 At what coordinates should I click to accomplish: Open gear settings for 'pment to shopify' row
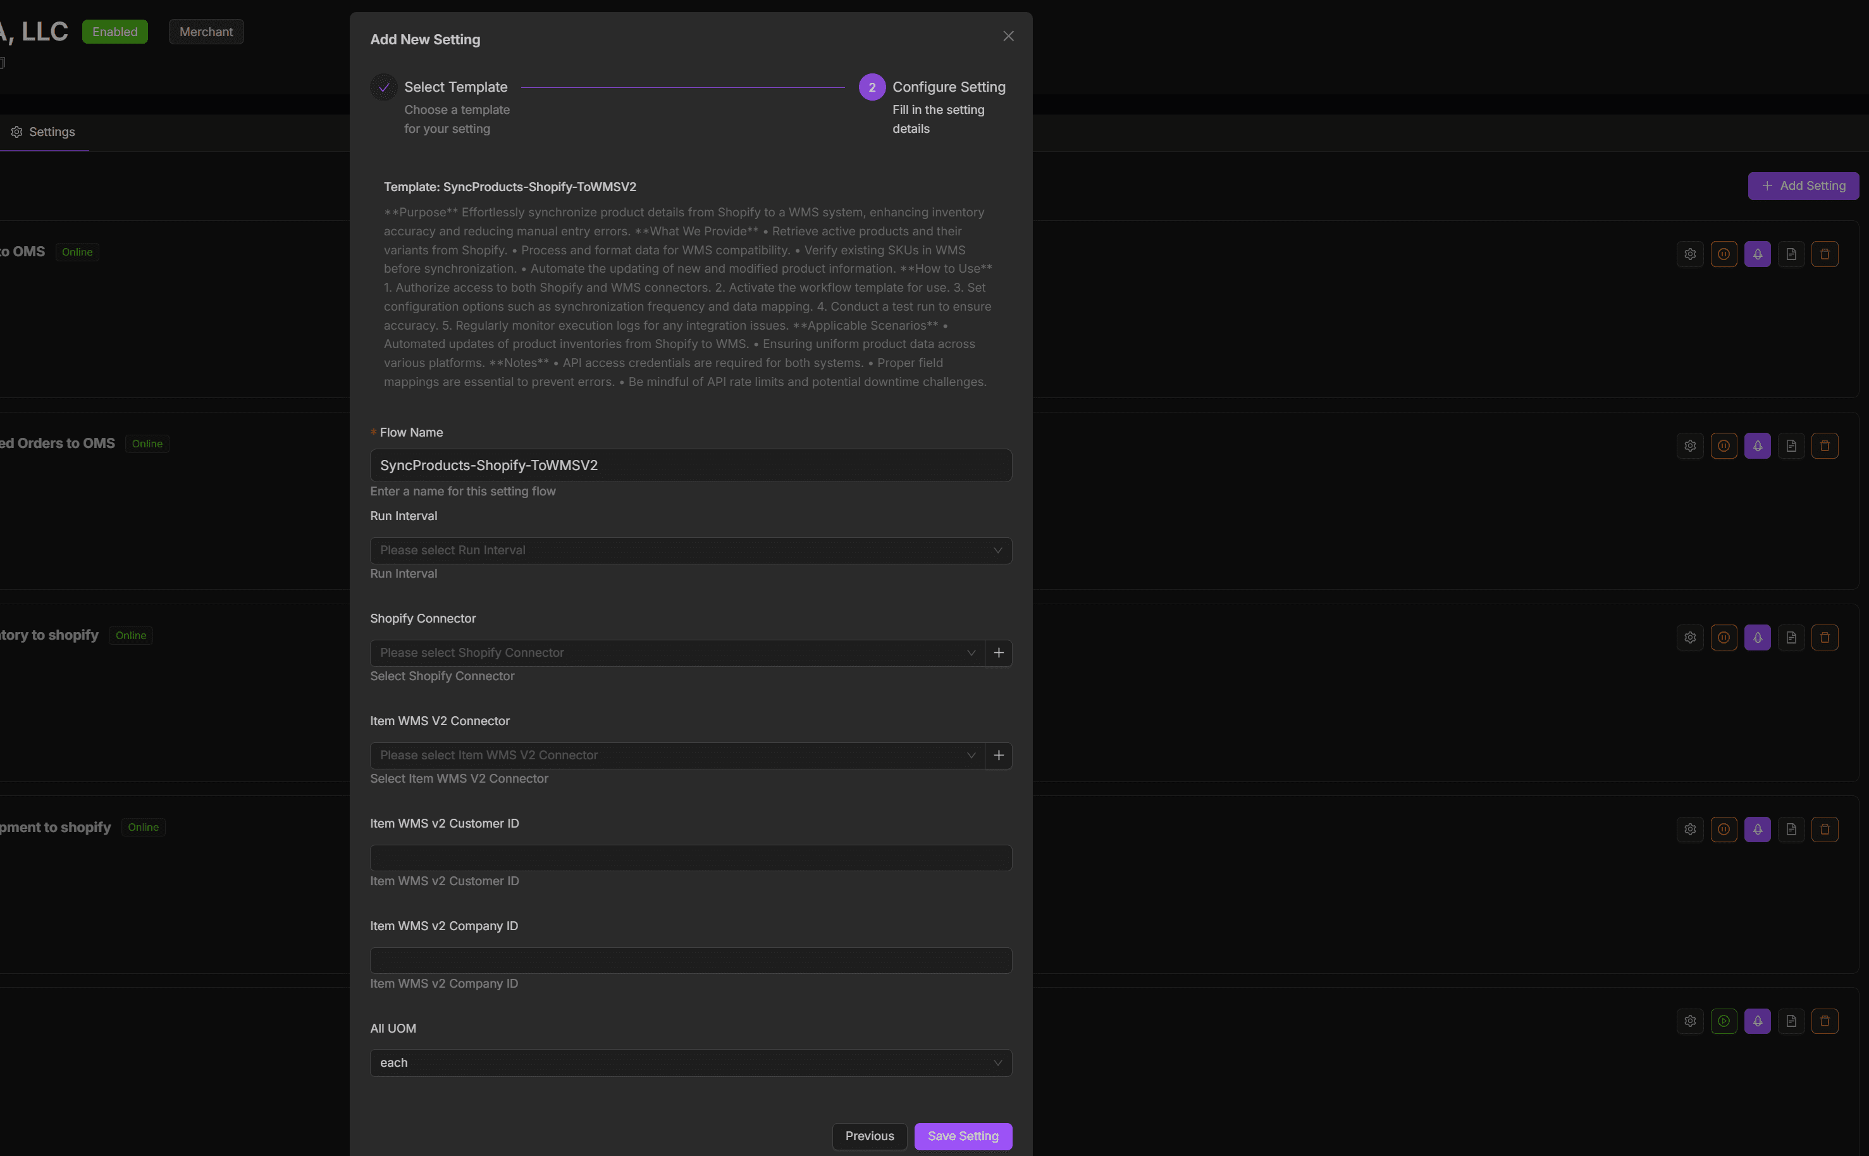pyautogui.click(x=1689, y=830)
